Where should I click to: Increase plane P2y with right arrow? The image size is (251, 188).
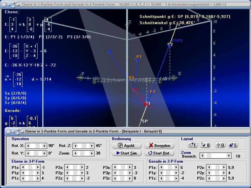(x=82, y=173)
